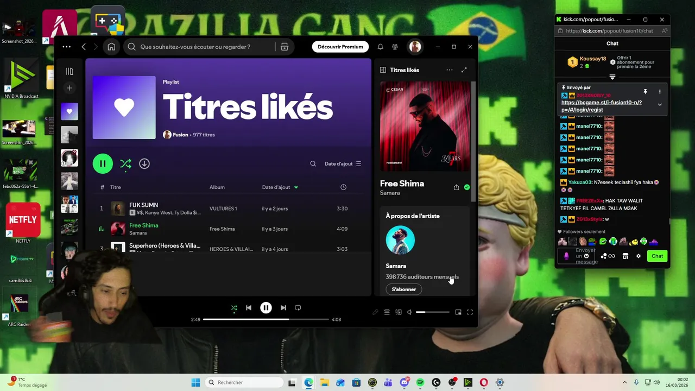The width and height of the screenshot is (695, 391).
Task: Mute the Spotify volume speaker icon
Action: 409,312
